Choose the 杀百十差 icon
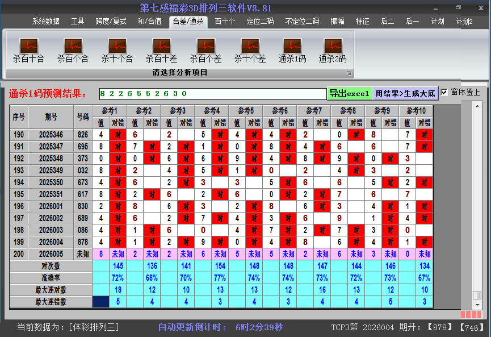Image resolution: width=491 pixels, height=337 pixels. [161, 46]
